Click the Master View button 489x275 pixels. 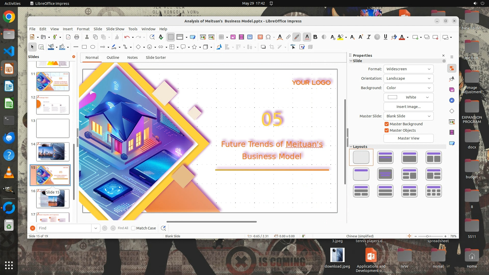(408, 138)
